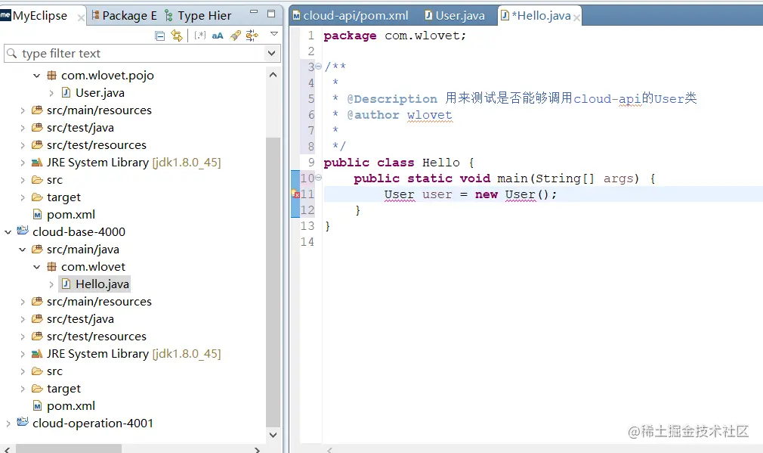This screenshot has width=763, height=453.
Task: Toggle the regular expression filter icon
Action: [x=200, y=36]
